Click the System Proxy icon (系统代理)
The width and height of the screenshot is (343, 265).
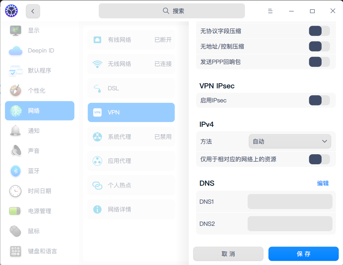(97, 137)
